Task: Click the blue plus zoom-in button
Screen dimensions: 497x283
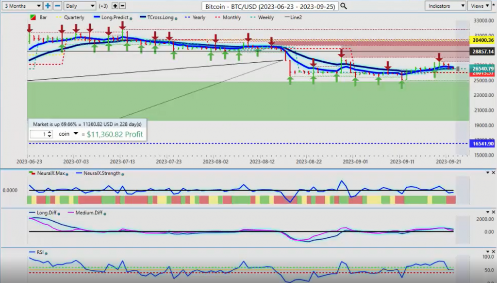Action: (x=48, y=6)
